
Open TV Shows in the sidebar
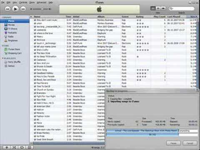[11, 29]
